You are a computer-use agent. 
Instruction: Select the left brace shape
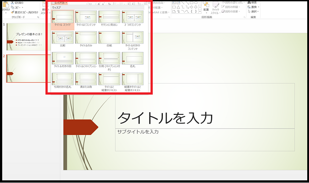coord(191,11)
